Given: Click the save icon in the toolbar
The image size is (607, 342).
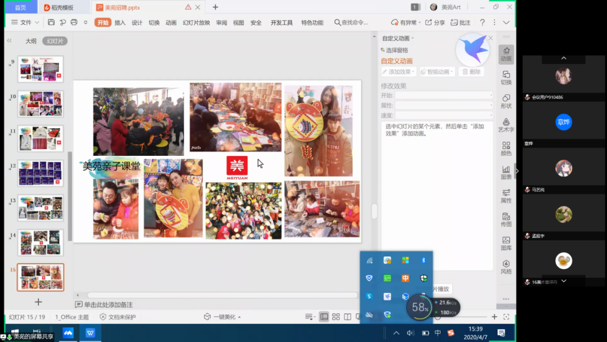Looking at the screenshot, I should 51,22.
